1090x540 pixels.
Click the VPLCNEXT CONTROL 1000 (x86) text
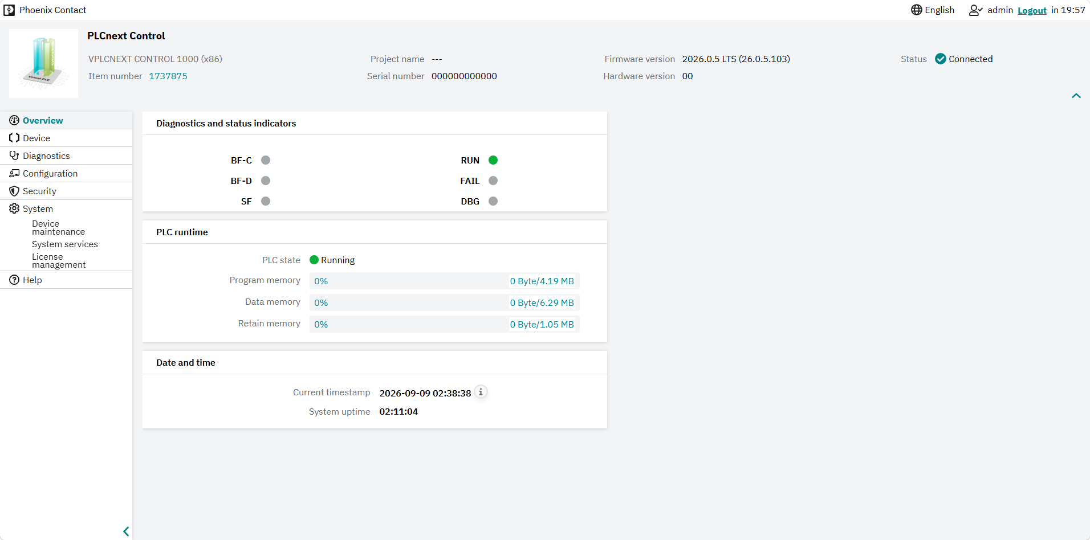click(x=155, y=59)
